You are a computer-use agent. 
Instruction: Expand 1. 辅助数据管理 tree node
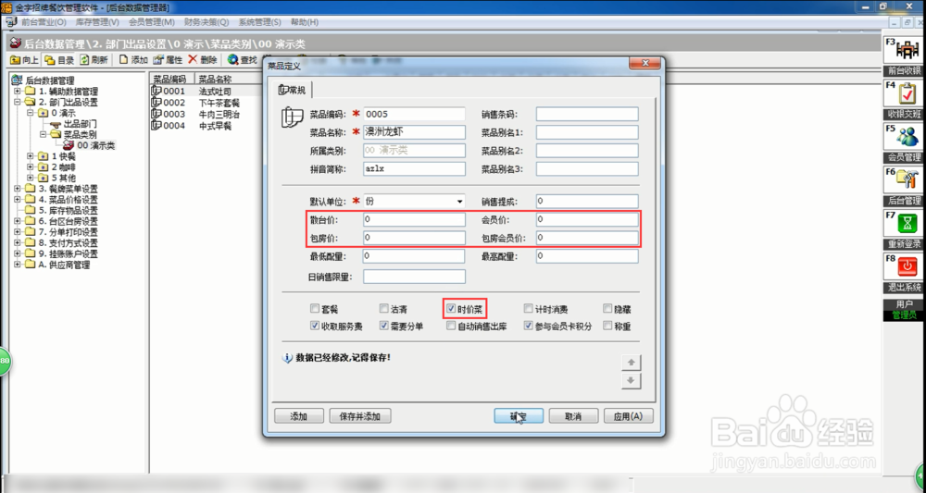pyautogui.click(x=17, y=92)
